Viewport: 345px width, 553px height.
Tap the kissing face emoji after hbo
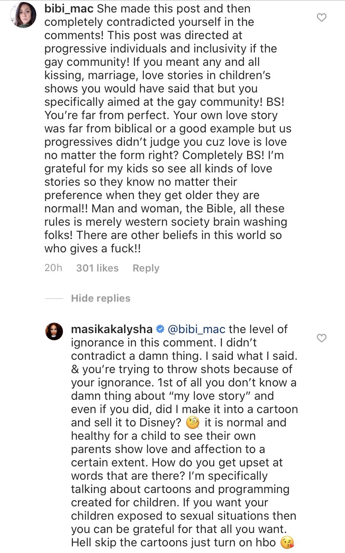tap(287, 543)
